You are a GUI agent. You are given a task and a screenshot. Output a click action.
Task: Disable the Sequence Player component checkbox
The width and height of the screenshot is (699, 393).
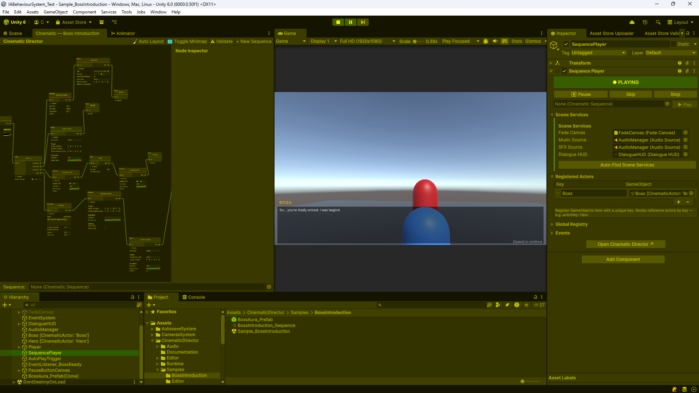coord(564,71)
